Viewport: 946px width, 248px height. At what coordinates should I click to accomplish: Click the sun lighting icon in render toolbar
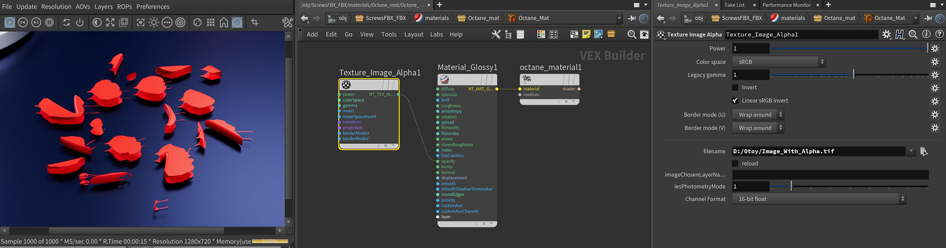154,22
